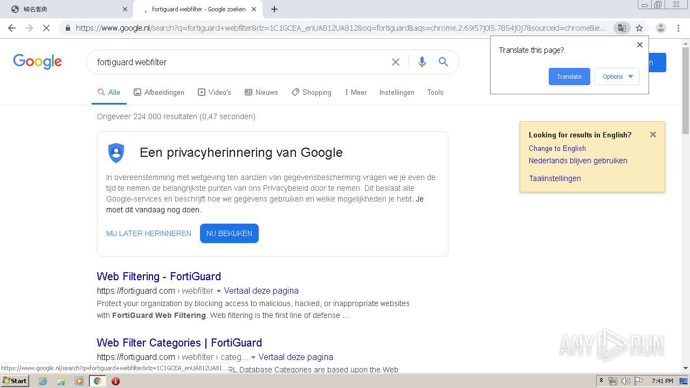Click Categories result's Vertaal deze pagina
The height and width of the screenshot is (388, 690).
click(296, 357)
